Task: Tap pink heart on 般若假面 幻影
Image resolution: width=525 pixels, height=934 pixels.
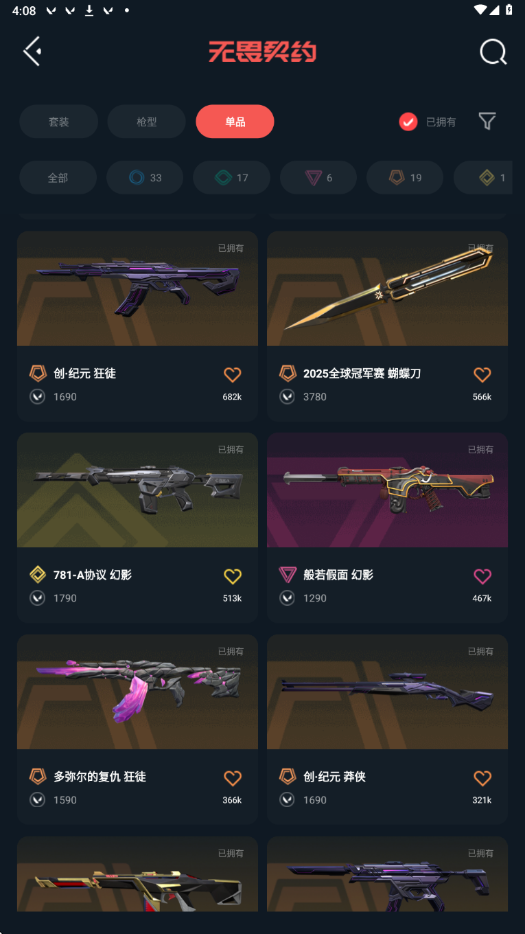Action: (482, 576)
